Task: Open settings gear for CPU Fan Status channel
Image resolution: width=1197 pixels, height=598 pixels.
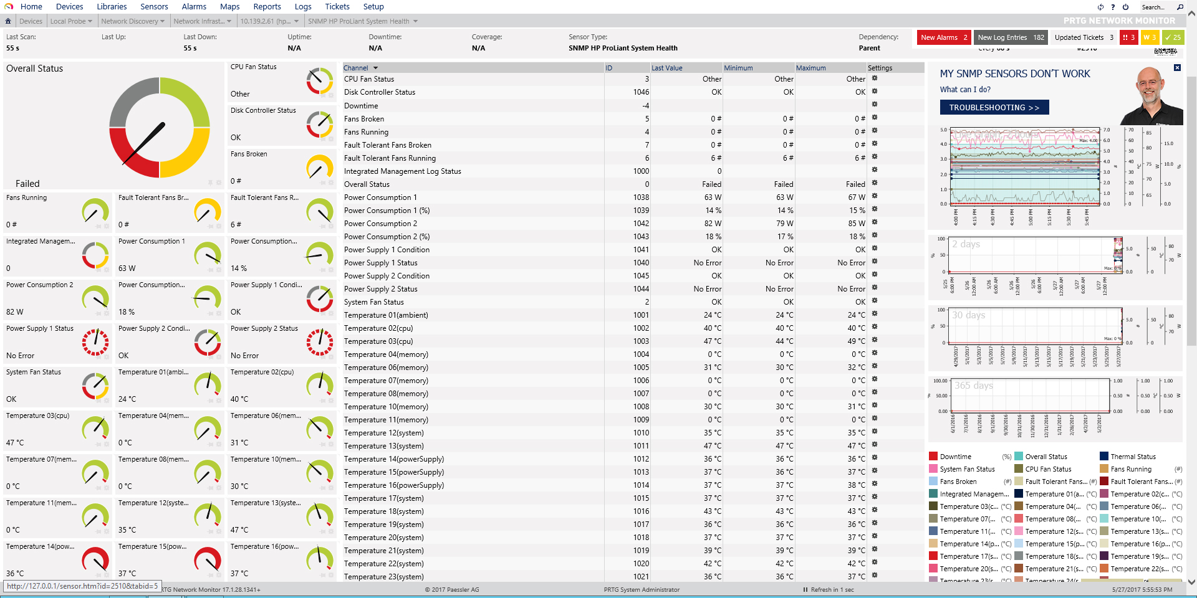Action: (875, 78)
